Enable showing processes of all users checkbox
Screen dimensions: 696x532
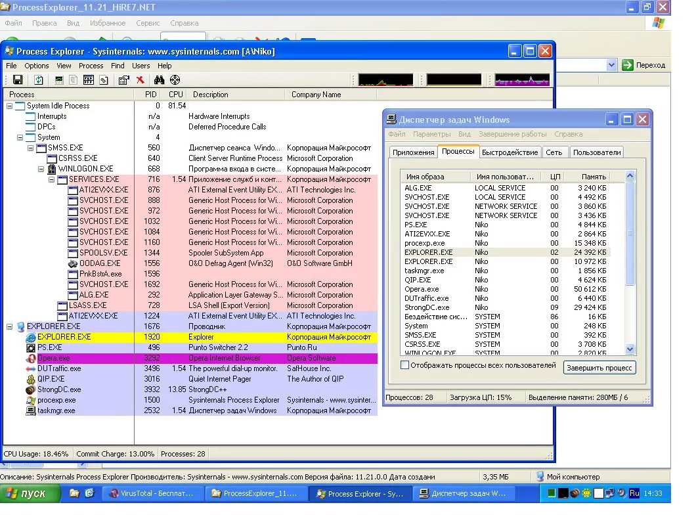click(405, 365)
